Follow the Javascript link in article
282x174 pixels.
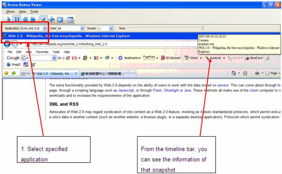coord(126,90)
